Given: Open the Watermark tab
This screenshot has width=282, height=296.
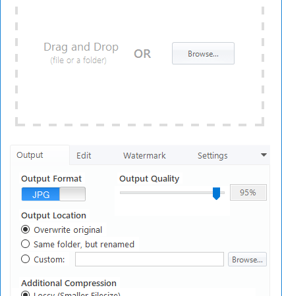Looking at the screenshot, I should pos(144,155).
